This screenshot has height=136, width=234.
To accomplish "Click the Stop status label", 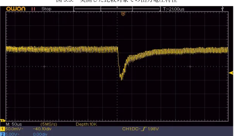I will 46,9.
